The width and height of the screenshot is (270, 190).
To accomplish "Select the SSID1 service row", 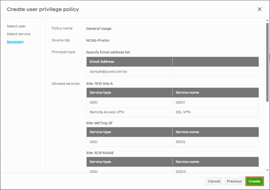I will pos(172,102).
